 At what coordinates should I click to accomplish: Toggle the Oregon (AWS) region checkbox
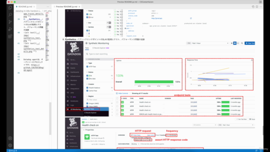tap(87, 103)
